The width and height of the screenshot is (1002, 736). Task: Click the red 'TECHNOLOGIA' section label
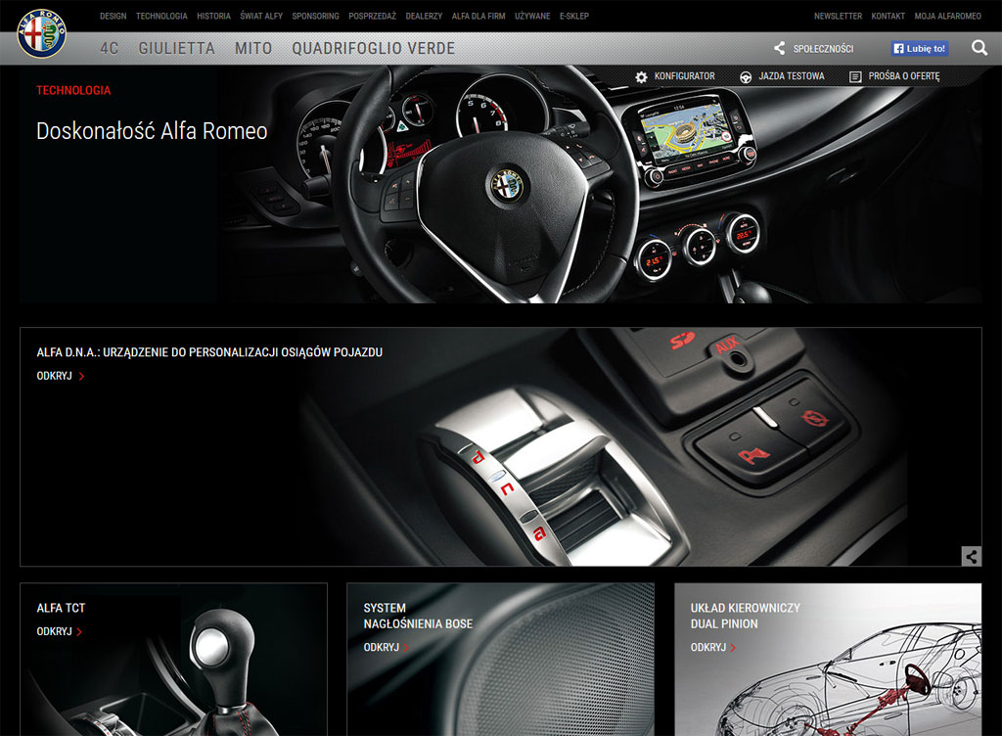[x=73, y=91]
